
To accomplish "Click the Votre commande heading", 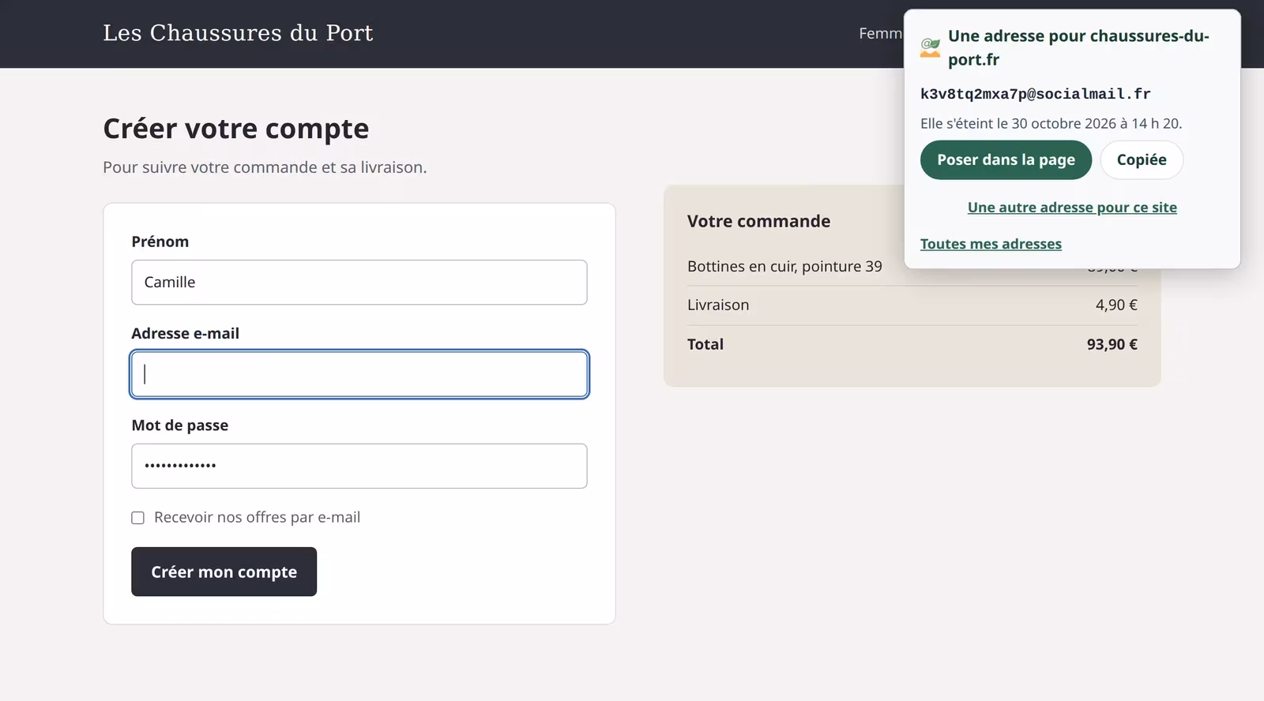I will [x=758, y=221].
